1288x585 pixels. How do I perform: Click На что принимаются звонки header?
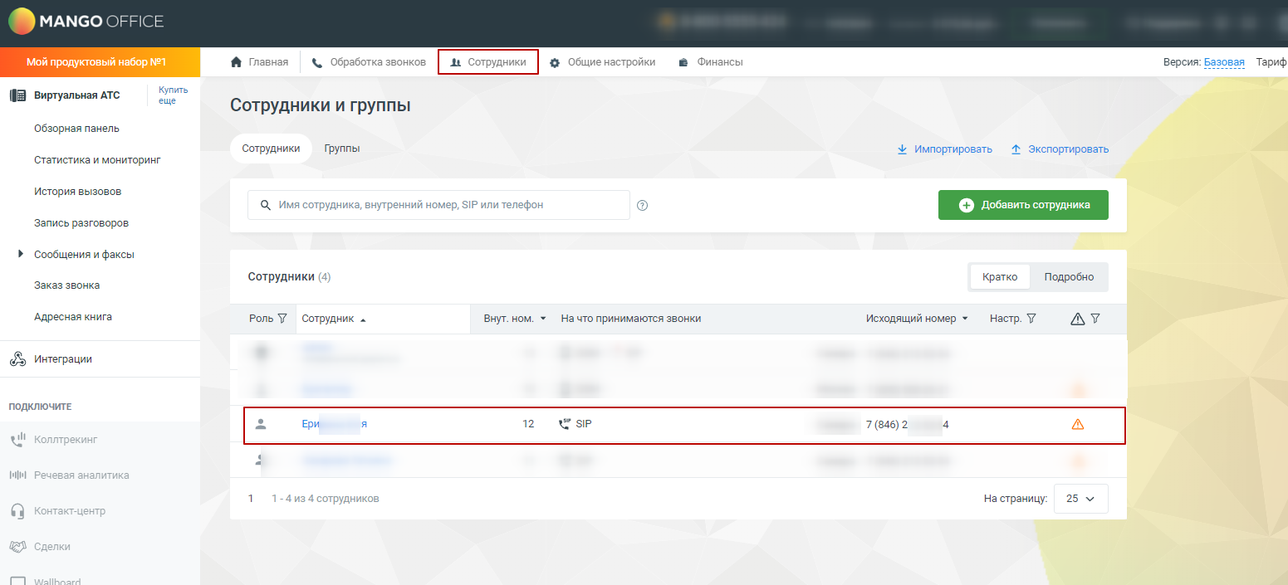(631, 319)
